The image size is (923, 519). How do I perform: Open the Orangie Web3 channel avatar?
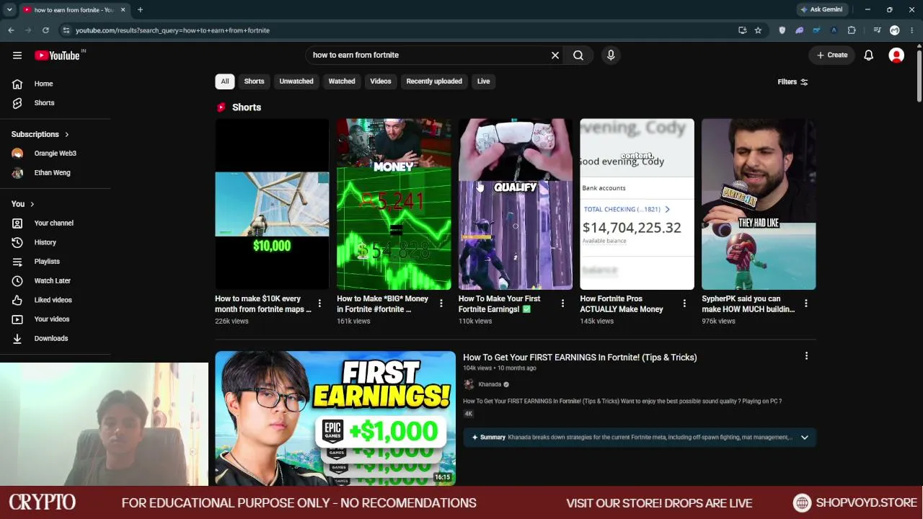[17, 154]
